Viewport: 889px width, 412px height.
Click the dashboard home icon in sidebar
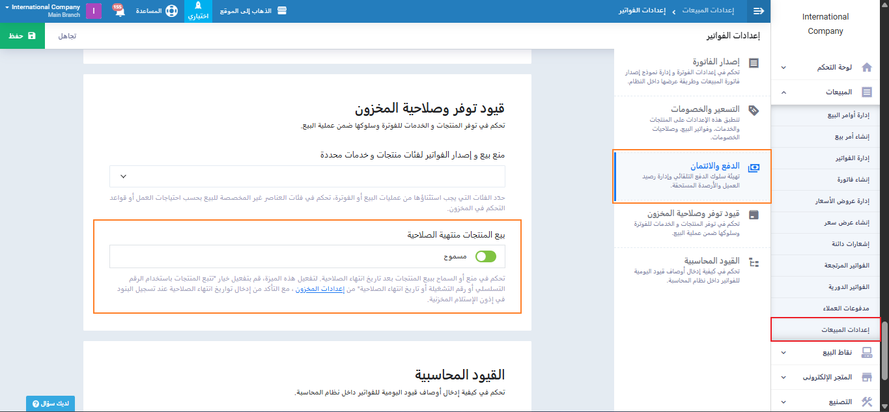866,68
